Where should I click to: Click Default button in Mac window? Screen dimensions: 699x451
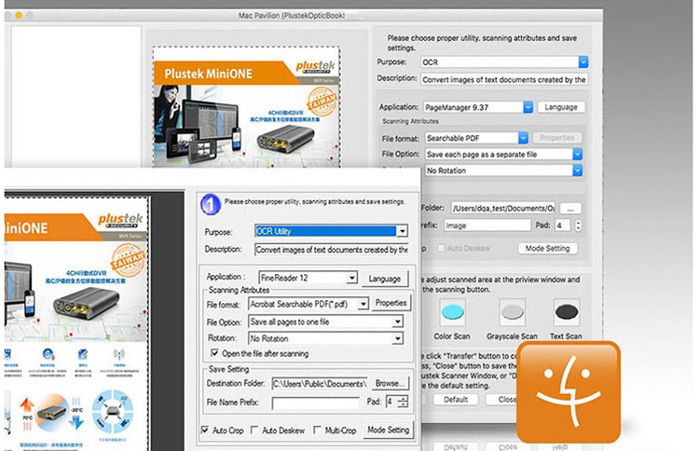pos(456,400)
